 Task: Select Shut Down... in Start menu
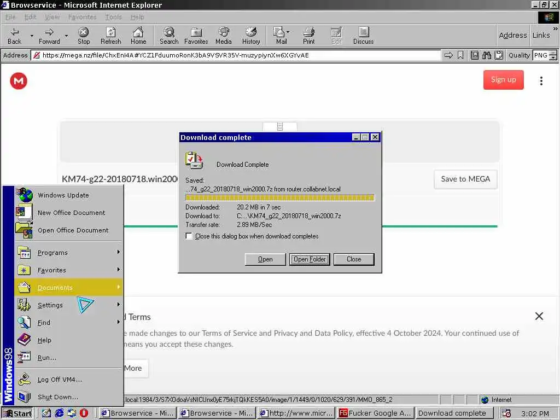click(x=69, y=397)
